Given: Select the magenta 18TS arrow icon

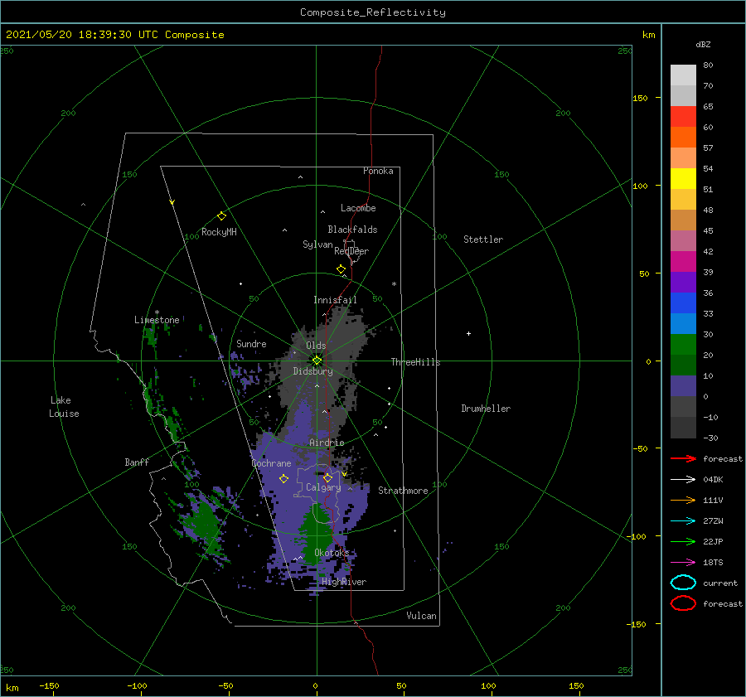Looking at the screenshot, I should [x=683, y=563].
